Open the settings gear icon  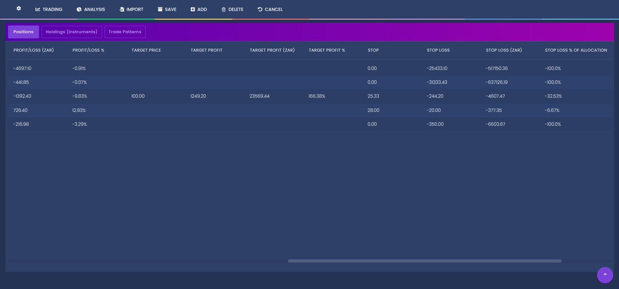pos(19,9)
